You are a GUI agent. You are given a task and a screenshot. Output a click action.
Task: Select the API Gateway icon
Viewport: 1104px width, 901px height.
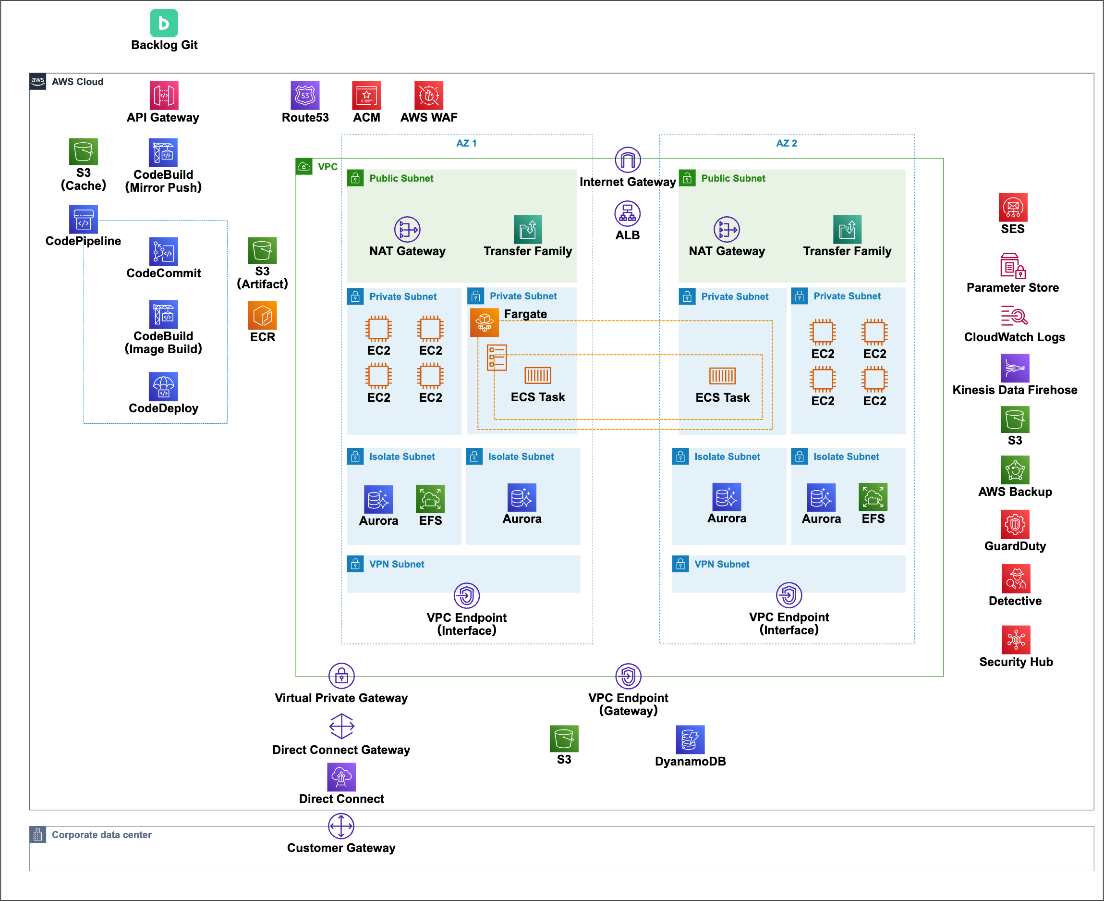pyautogui.click(x=164, y=96)
